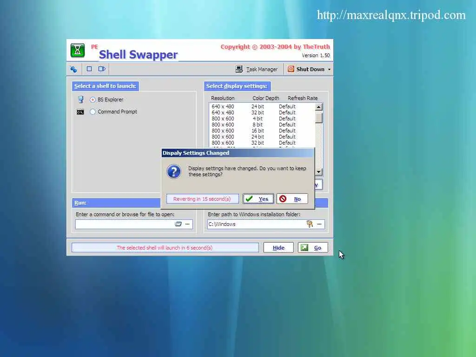This screenshot has width=476, height=357.
Task: Expand the Shut Down dropdown arrow
Action: click(329, 70)
